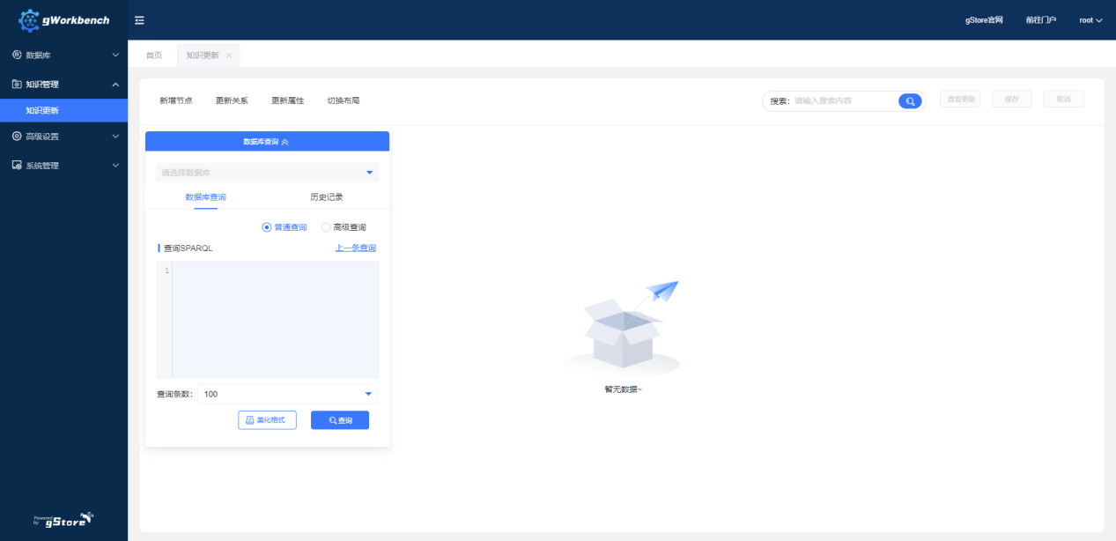The width and height of the screenshot is (1116, 541).
Task: Click the 上一条查询 link
Action: click(x=356, y=248)
